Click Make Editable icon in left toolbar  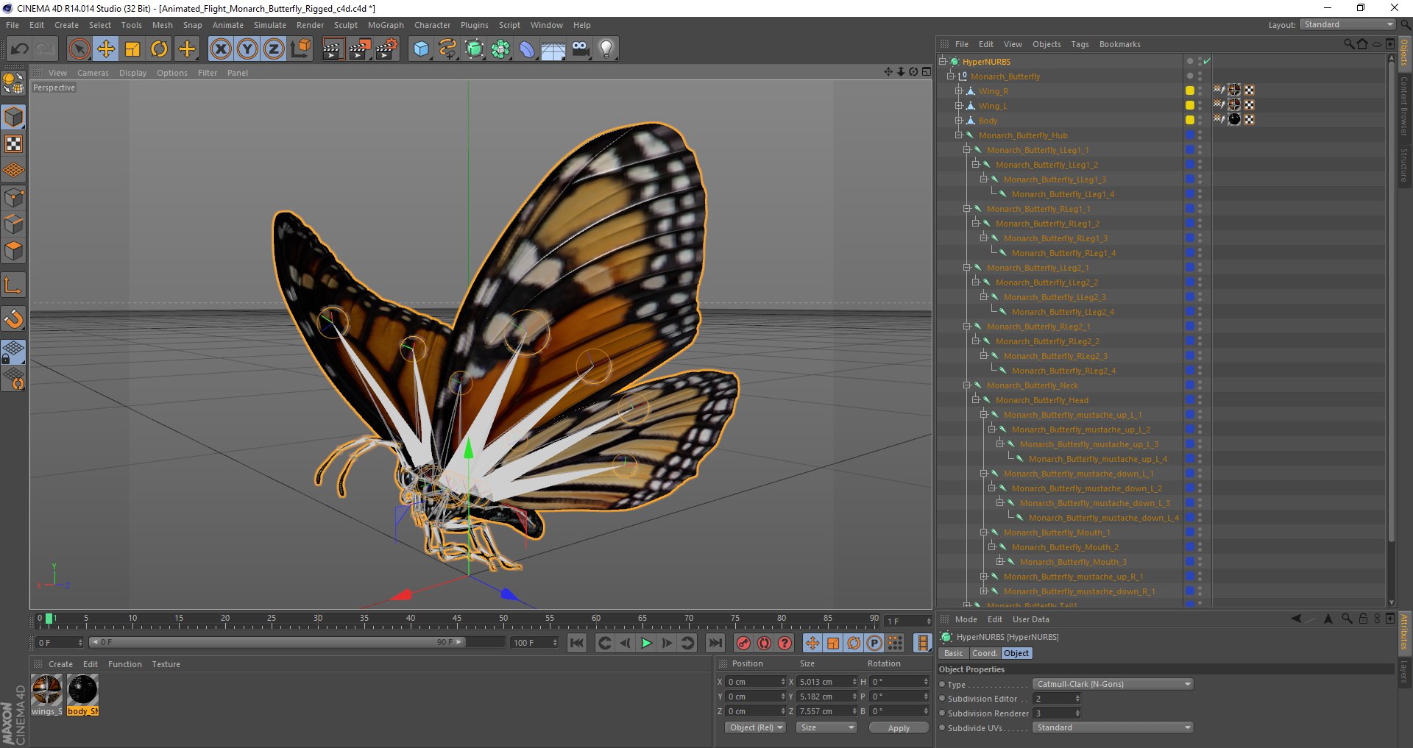coord(13,83)
